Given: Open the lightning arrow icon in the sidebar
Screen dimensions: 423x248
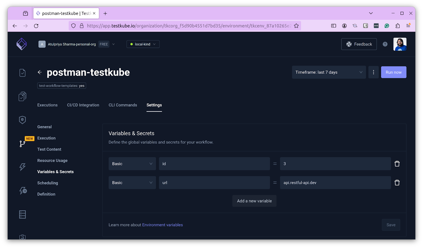Looking at the screenshot, I should tap(23, 191).
